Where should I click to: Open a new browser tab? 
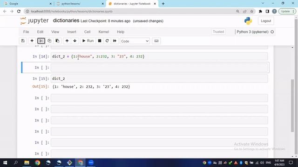163,4
